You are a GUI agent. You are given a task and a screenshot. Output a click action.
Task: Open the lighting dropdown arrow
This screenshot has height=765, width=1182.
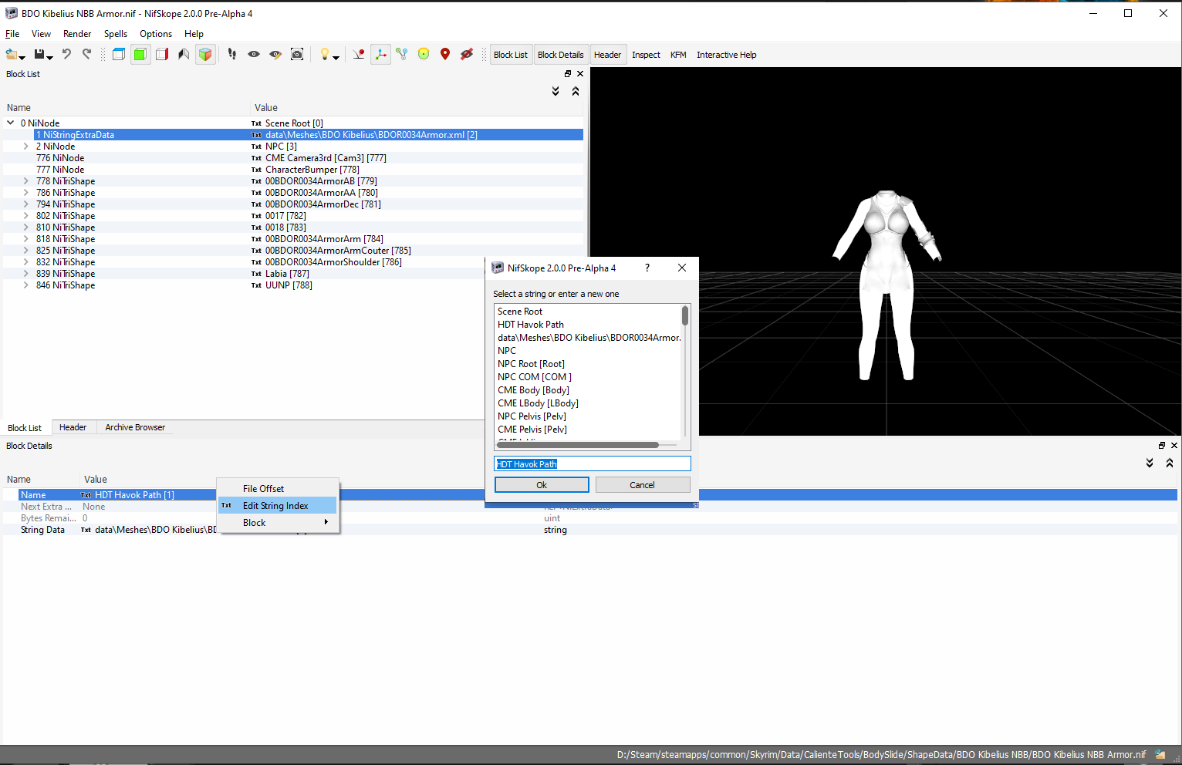point(336,57)
